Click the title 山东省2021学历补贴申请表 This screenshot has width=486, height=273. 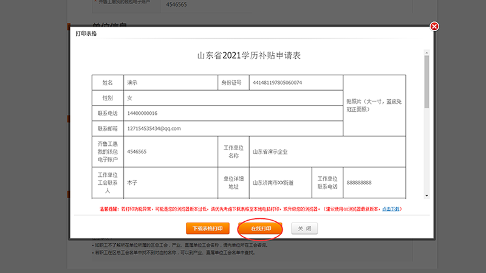tap(249, 55)
